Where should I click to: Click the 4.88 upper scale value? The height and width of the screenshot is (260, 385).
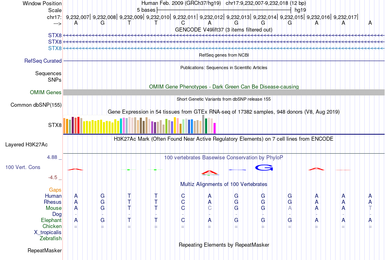tap(52, 157)
